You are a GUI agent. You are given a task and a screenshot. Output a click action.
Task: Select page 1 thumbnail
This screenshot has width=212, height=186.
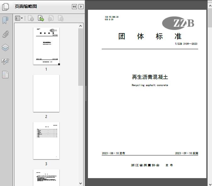click(x=46, y=46)
